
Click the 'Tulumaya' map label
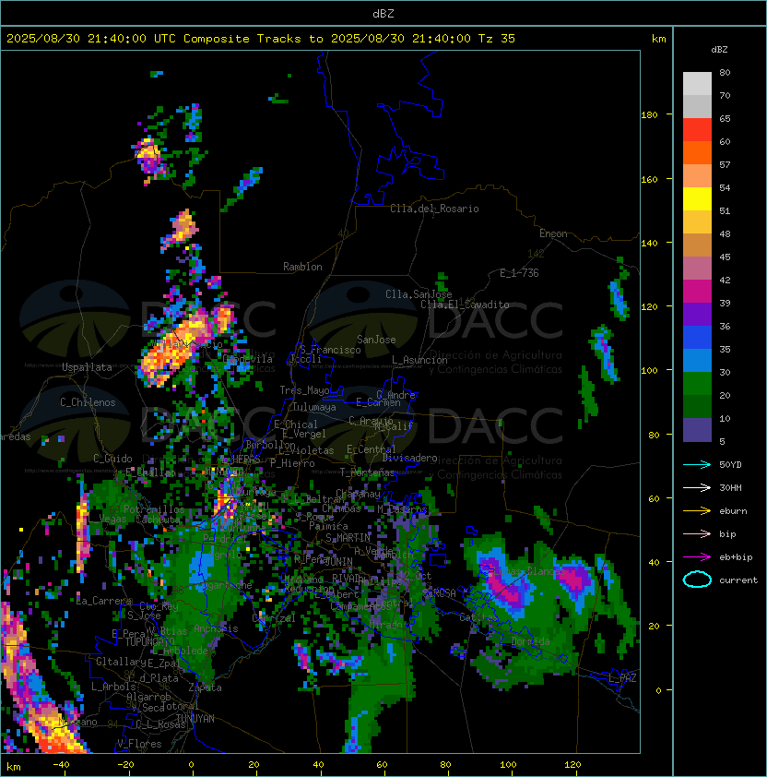(314, 407)
